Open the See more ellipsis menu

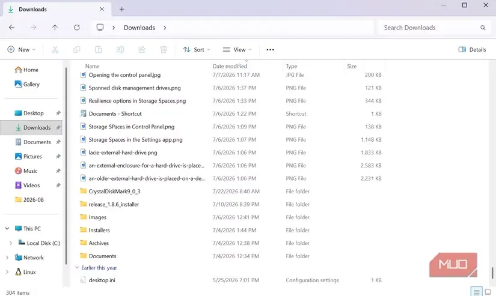coord(270,50)
